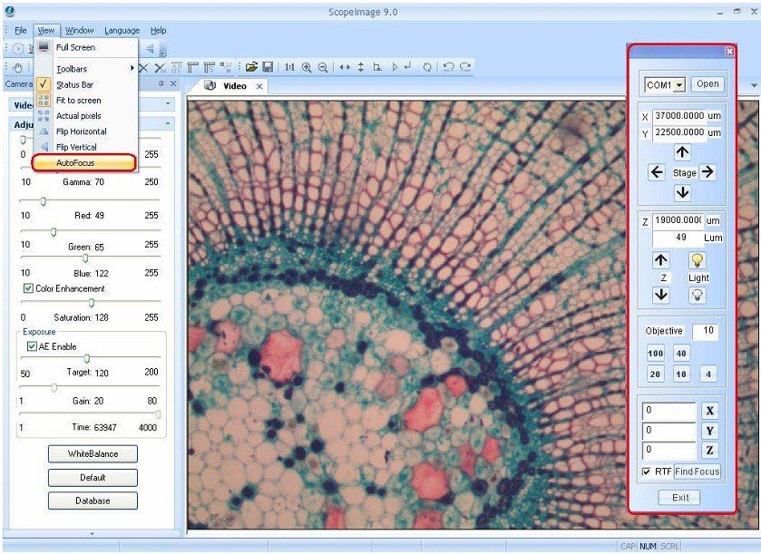
Task: Click the open folder icon in toolbar
Action: (x=251, y=67)
